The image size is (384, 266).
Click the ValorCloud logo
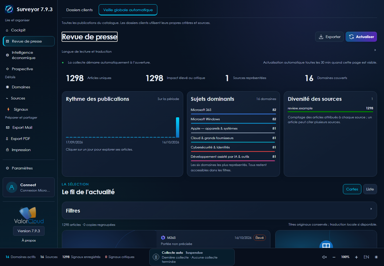(29, 215)
